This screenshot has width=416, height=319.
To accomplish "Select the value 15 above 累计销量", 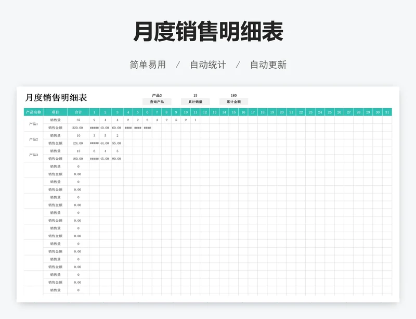I will (x=196, y=95).
